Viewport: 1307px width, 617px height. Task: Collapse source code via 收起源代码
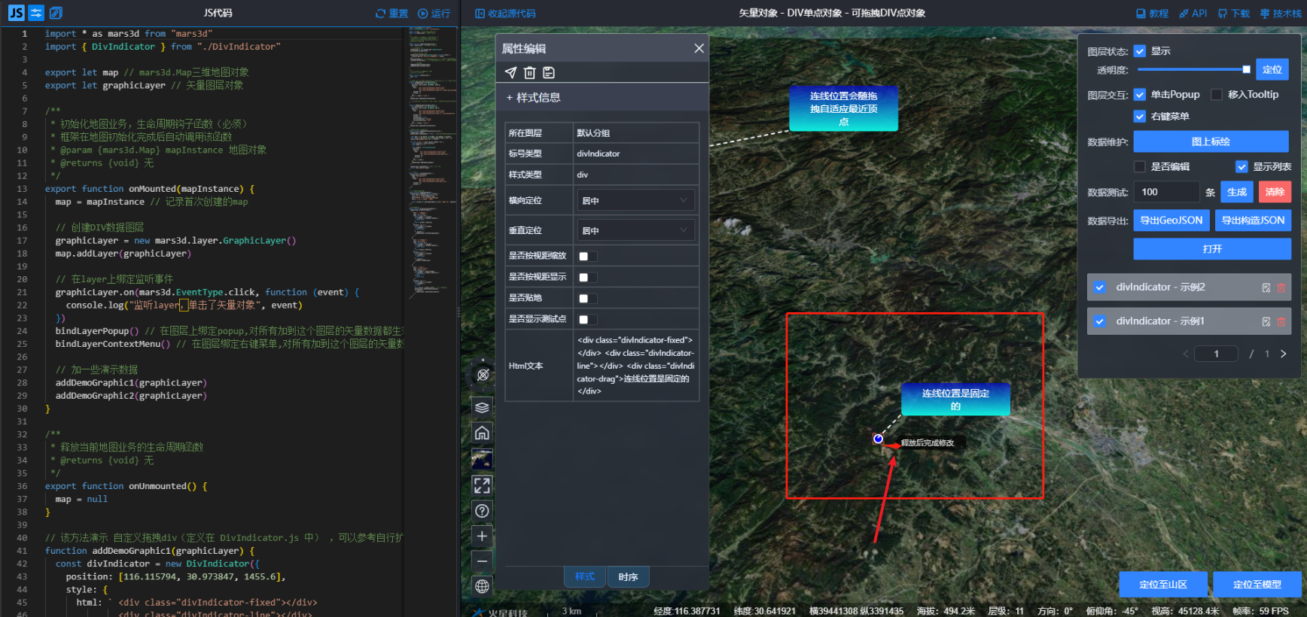click(x=505, y=14)
